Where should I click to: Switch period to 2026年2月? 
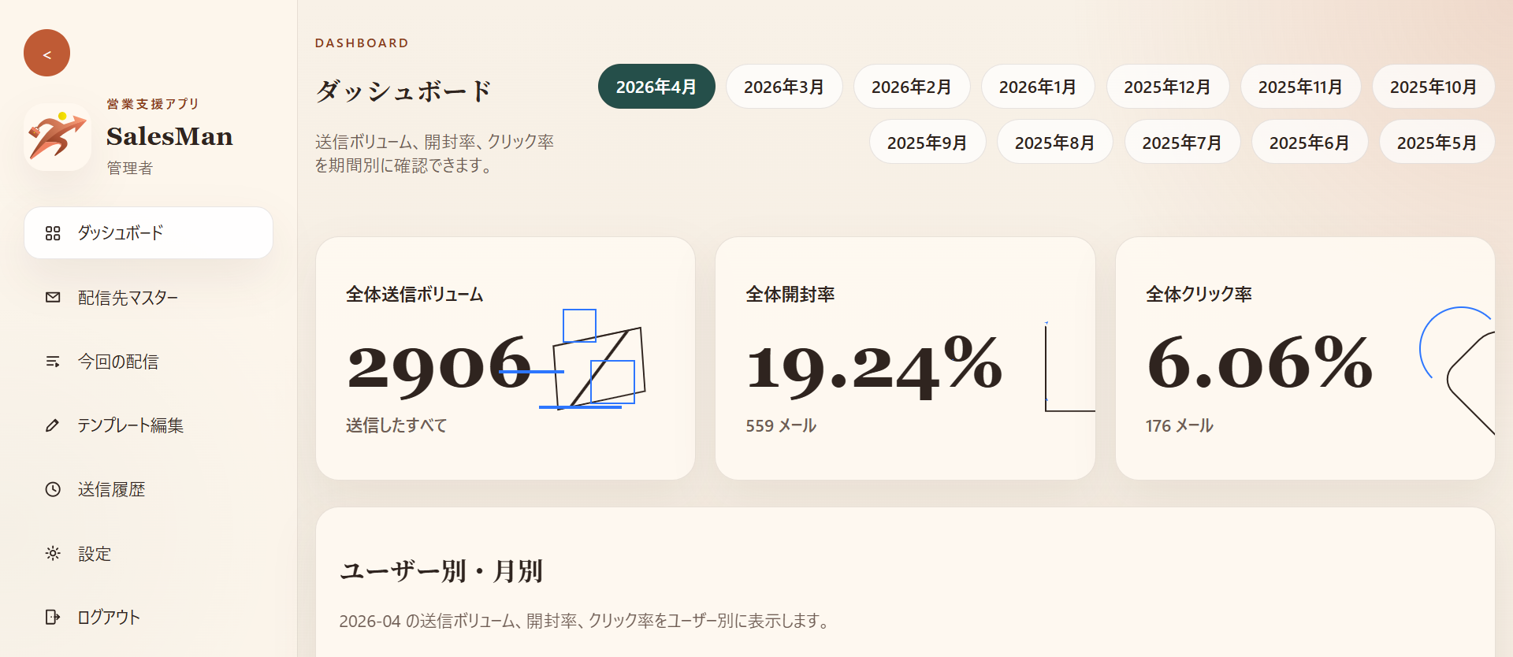click(x=912, y=87)
